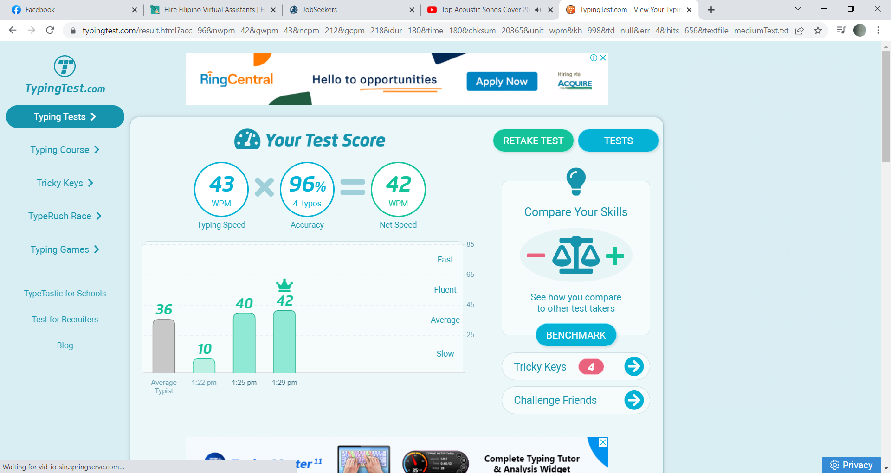Share this page using the share icon
891x473 pixels.
(799, 31)
